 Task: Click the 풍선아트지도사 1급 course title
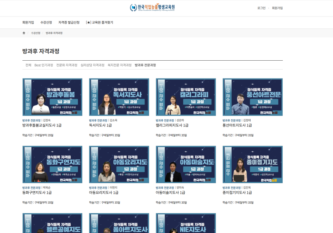[x=237, y=125]
